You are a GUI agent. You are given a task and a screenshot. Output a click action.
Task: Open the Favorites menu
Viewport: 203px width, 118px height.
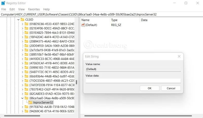34,9
